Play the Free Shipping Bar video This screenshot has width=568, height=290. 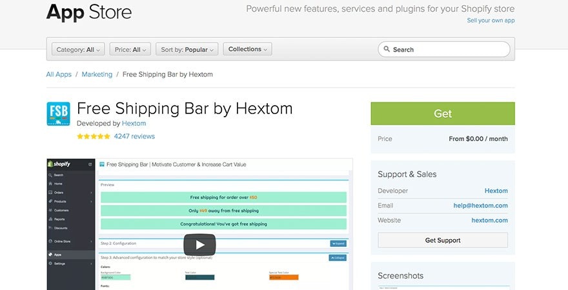pos(199,244)
